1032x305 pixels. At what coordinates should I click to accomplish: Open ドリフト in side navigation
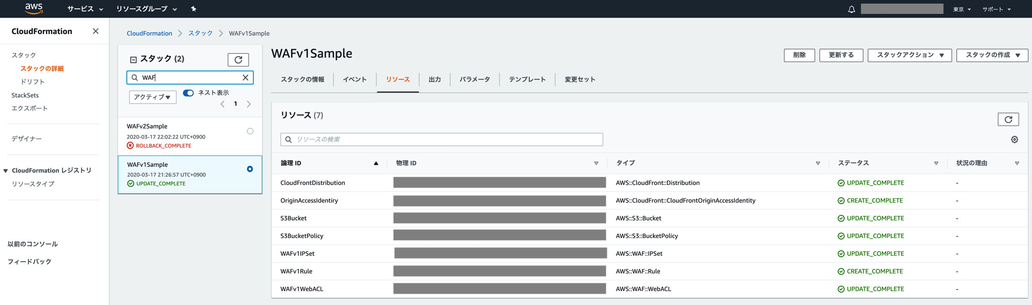pos(33,82)
